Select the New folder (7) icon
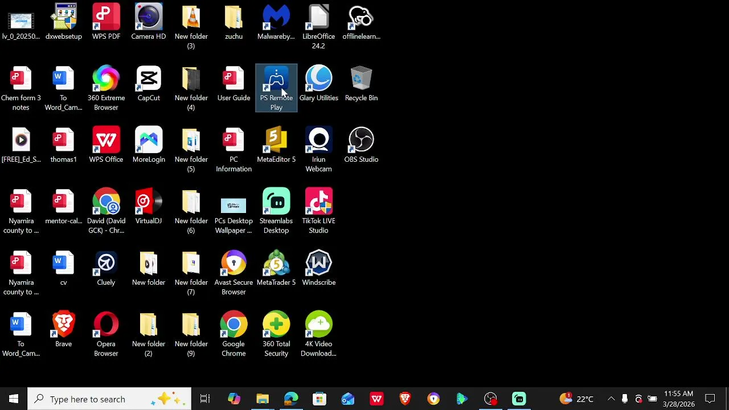729x410 pixels. [x=191, y=272]
